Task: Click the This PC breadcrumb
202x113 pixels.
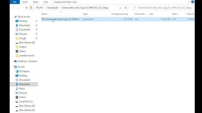Action: tap(39, 8)
